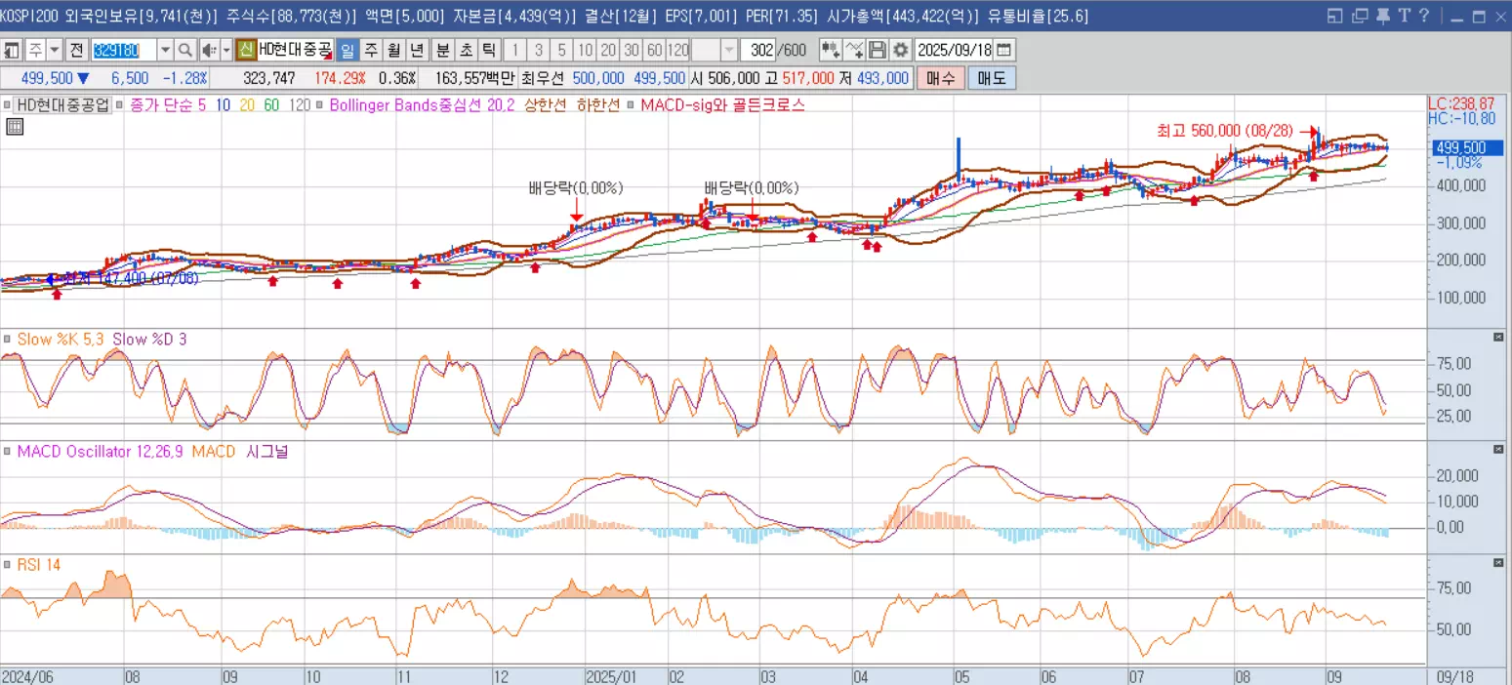Click the date field 2025/09/18

pyautogui.click(x=954, y=50)
